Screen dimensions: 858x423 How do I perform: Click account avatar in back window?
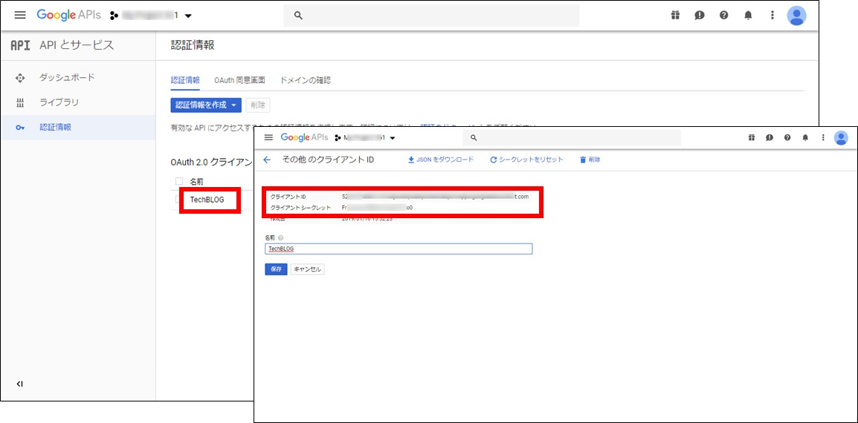pos(797,16)
